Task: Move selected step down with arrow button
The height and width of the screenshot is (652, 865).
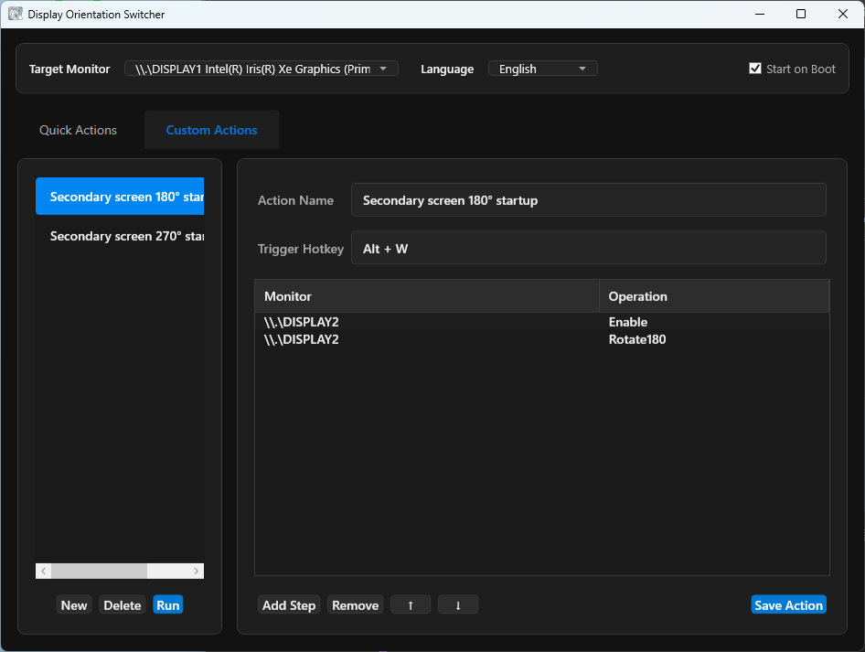Action: click(x=458, y=604)
